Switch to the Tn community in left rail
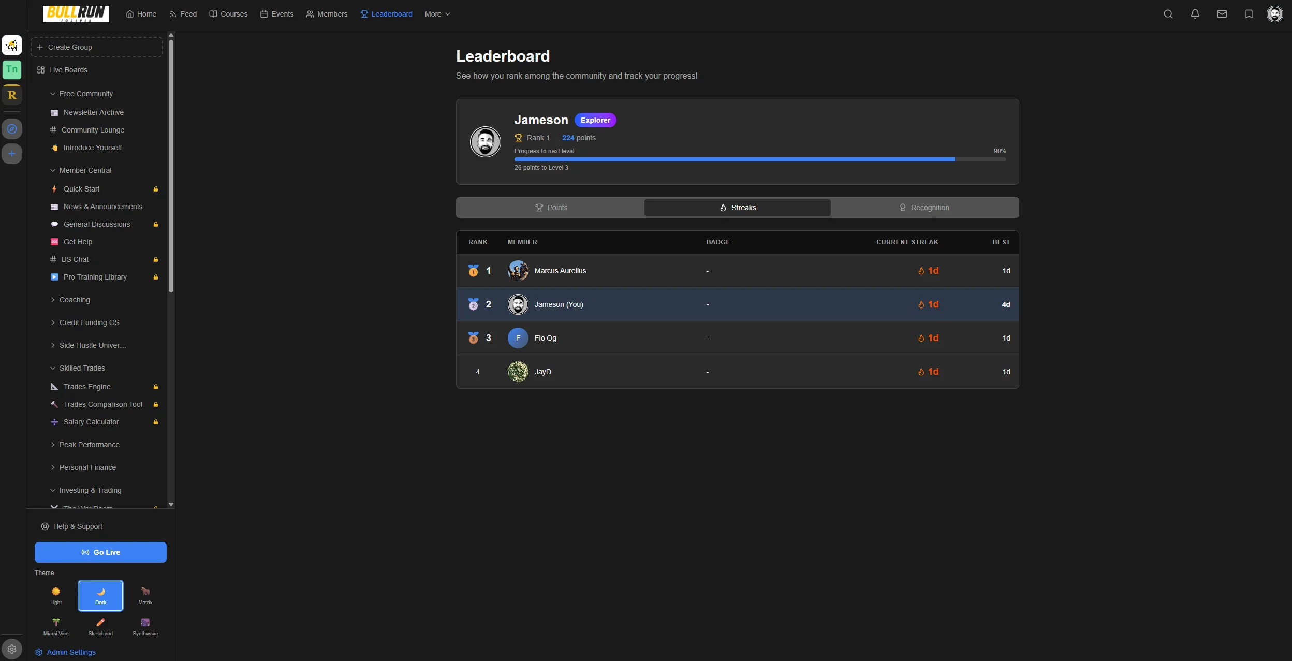This screenshot has height=661, width=1292. pyautogui.click(x=12, y=69)
